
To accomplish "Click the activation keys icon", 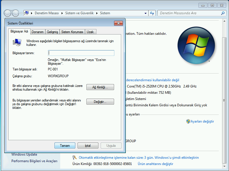I will coord(74,158).
